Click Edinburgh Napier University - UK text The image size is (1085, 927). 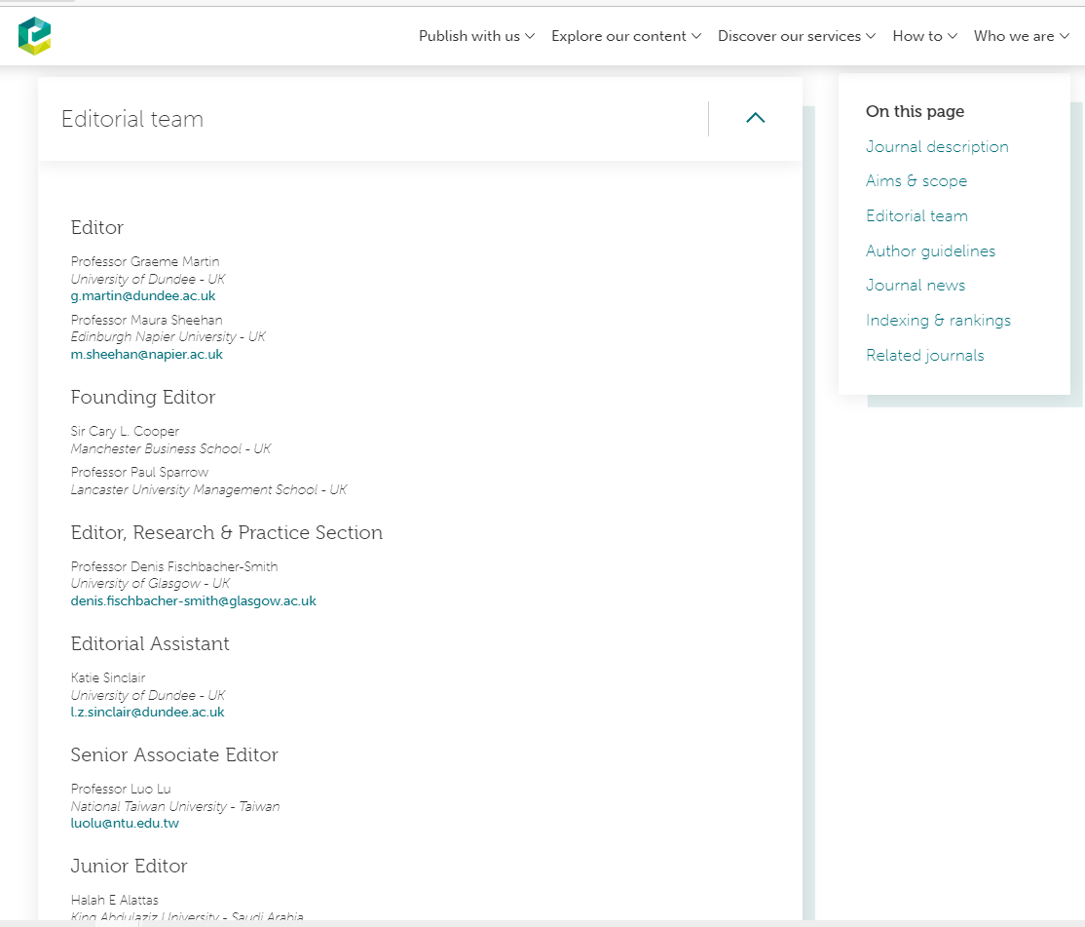(x=168, y=337)
